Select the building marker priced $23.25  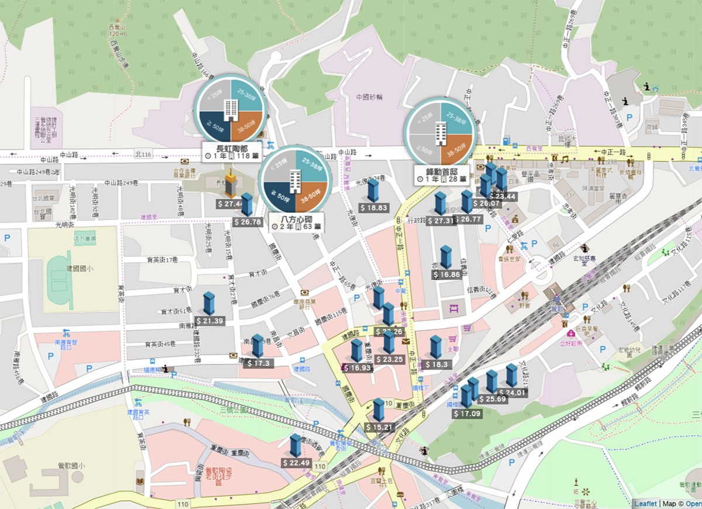click(389, 342)
